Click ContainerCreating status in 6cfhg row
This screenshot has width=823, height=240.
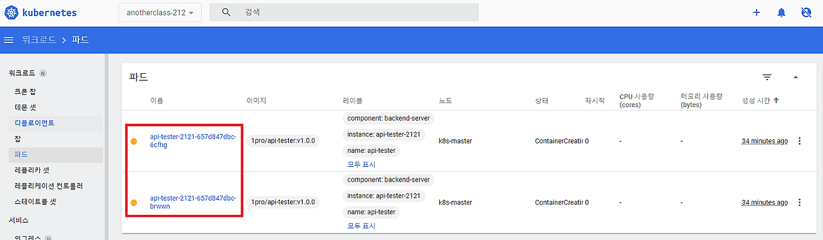(x=559, y=141)
